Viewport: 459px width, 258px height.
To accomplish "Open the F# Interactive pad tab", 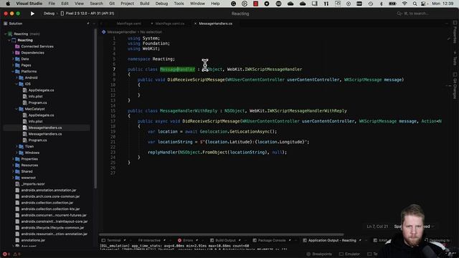I will point(149,241).
